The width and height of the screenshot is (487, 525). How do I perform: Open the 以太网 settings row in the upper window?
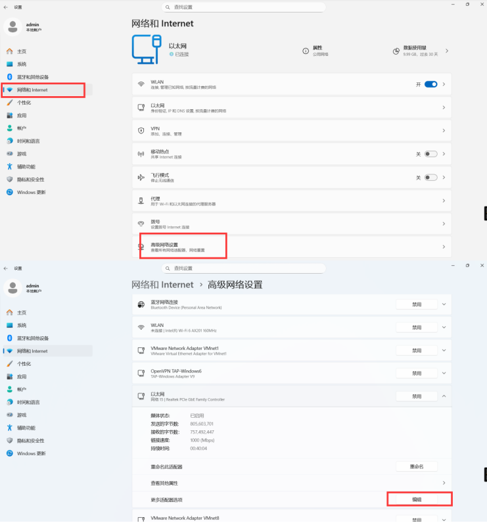tap(292, 107)
